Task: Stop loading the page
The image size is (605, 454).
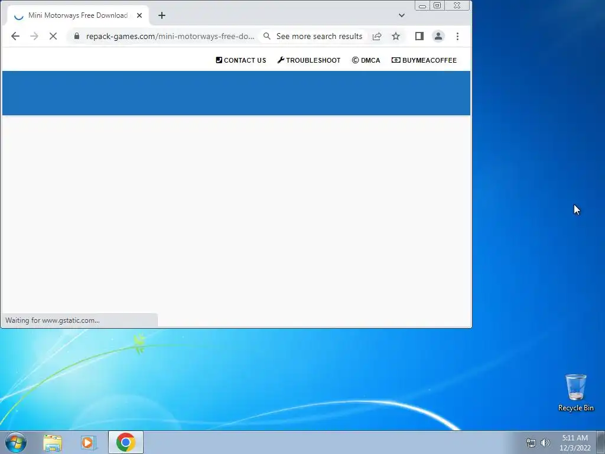Action: coord(53,36)
